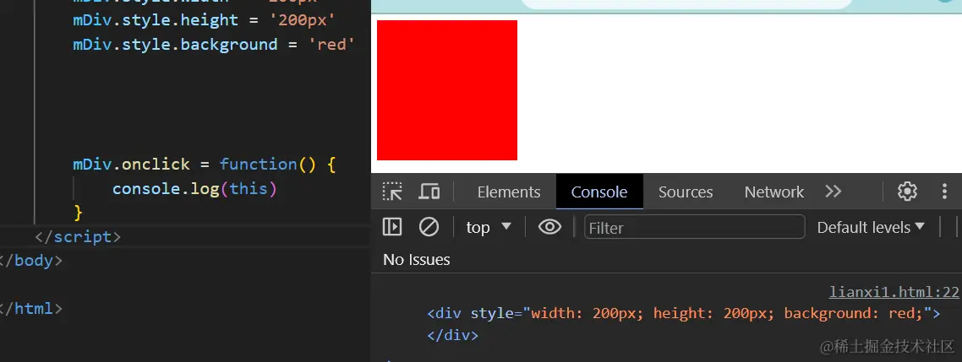This screenshot has height=362, width=962.
Task: Open the Network tab
Action: pyautogui.click(x=773, y=192)
